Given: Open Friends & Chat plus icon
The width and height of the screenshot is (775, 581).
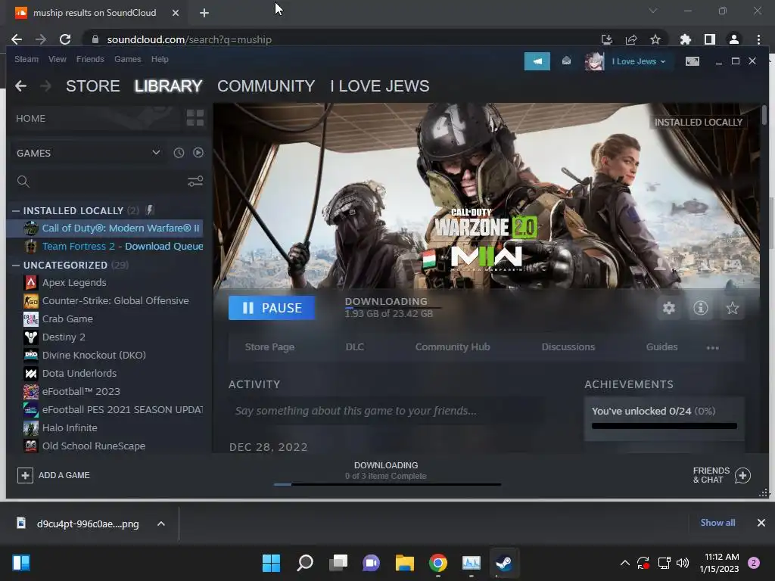Looking at the screenshot, I should tap(742, 475).
